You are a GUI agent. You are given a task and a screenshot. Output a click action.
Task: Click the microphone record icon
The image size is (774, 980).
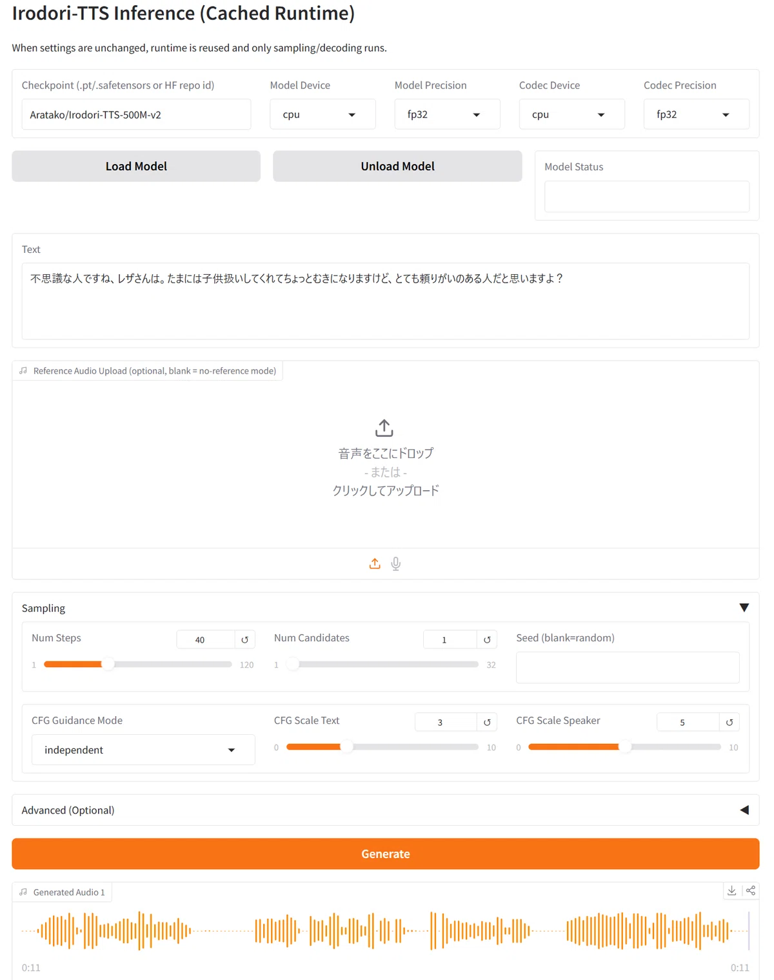click(x=396, y=563)
